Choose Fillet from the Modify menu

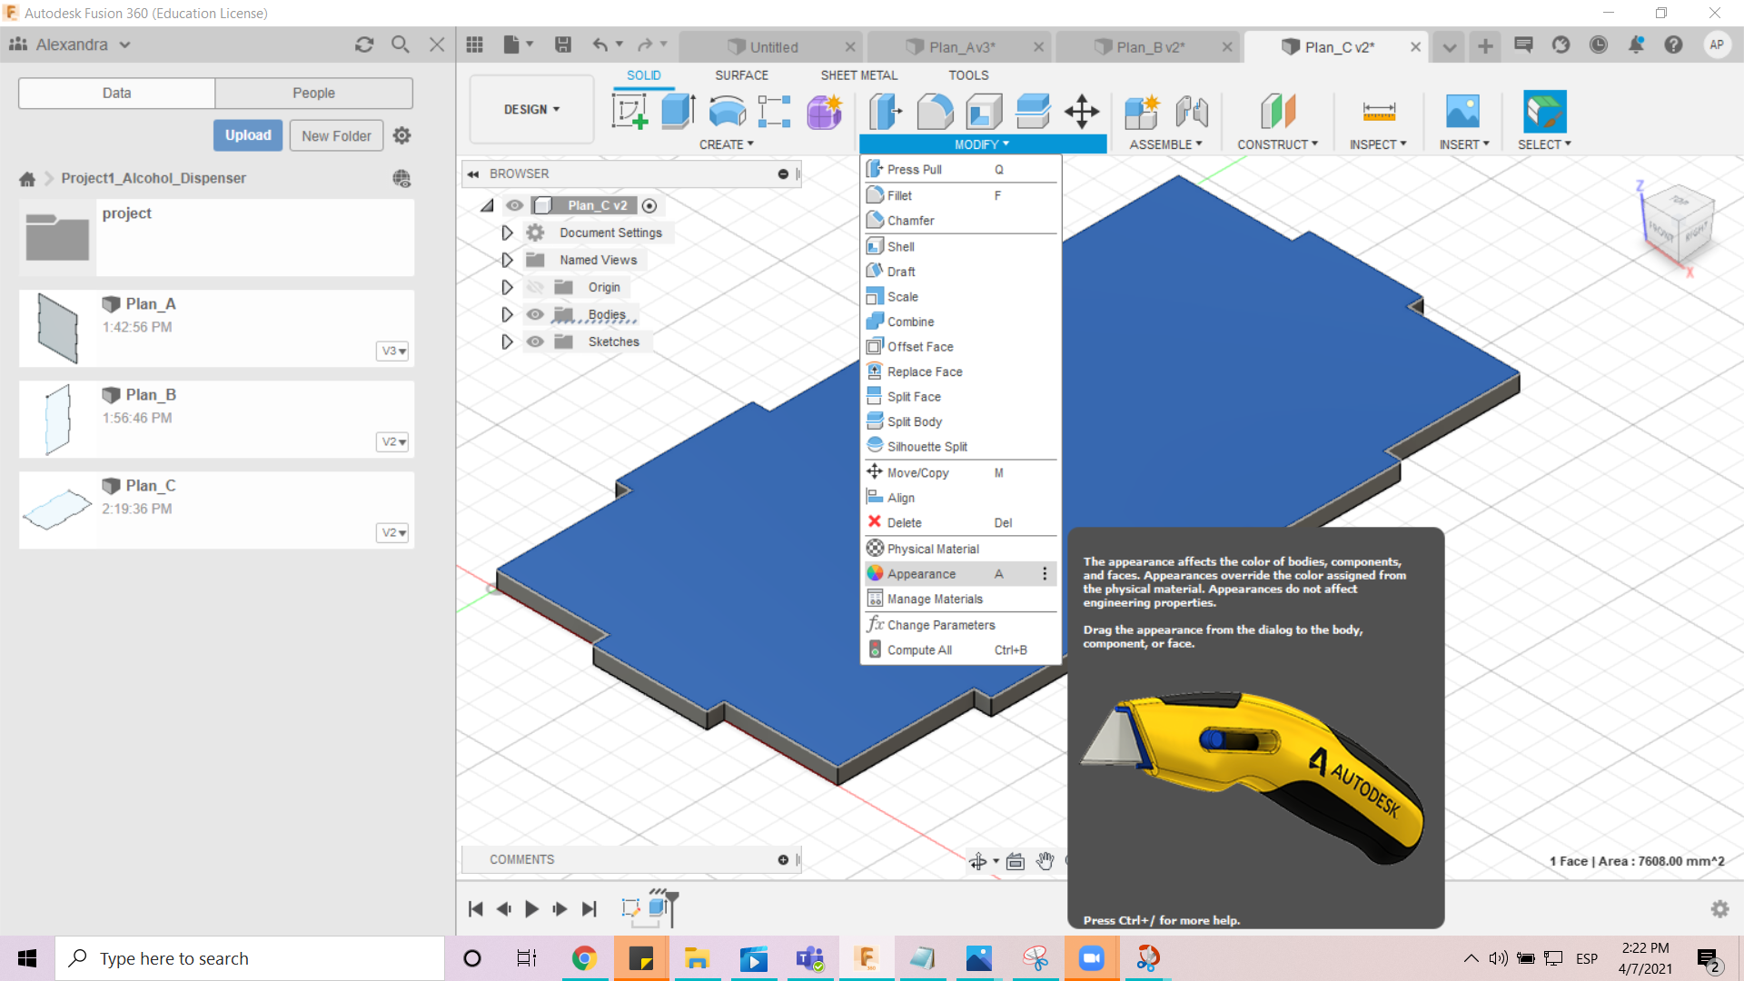899,195
